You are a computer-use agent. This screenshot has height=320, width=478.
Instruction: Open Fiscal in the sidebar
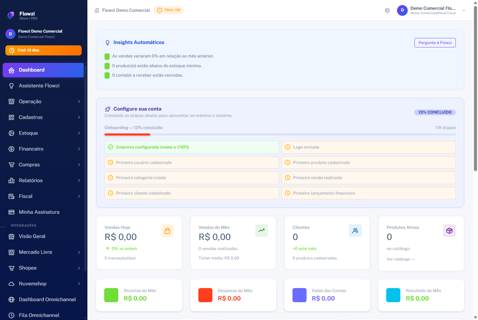click(x=43, y=196)
